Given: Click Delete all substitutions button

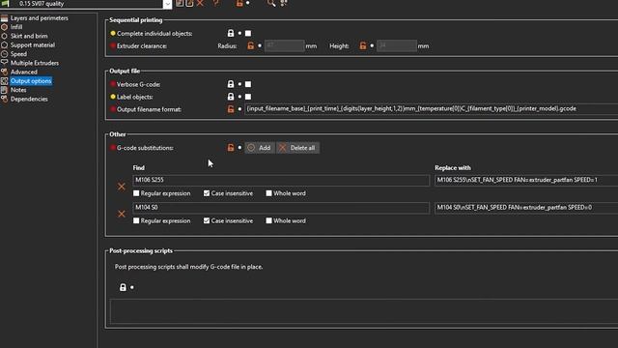Looking at the screenshot, I should 298,148.
